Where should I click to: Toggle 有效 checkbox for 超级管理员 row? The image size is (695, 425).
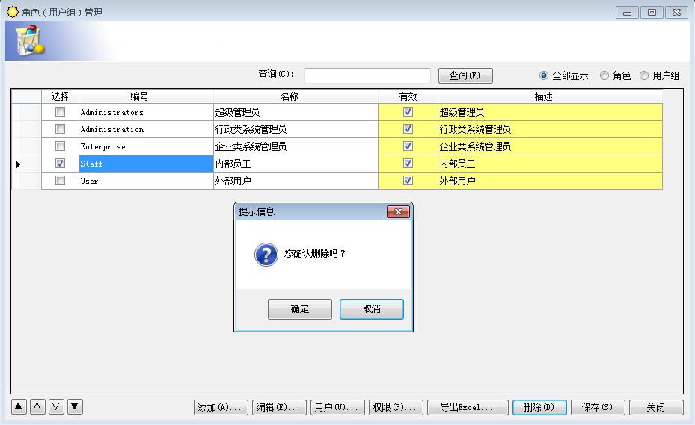408,112
